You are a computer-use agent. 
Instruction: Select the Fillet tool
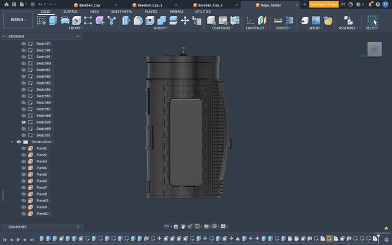(138, 20)
